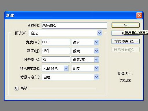Open the 背景内容 白色 background dropdown
The image size is (148, 111).
click(x=97, y=77)
